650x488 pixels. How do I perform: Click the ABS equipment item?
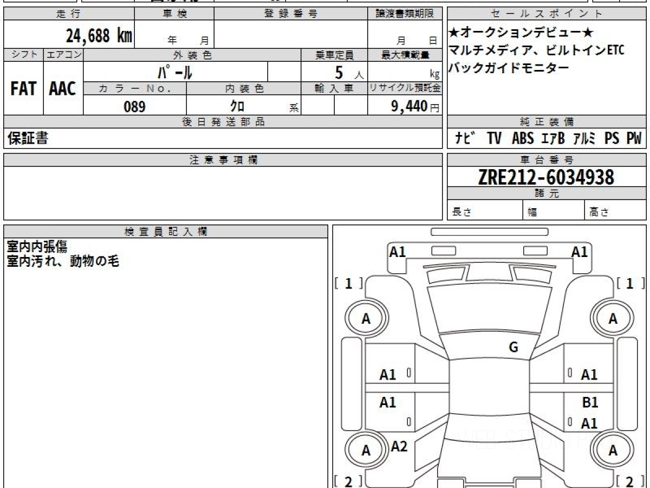tap(523, 139)
